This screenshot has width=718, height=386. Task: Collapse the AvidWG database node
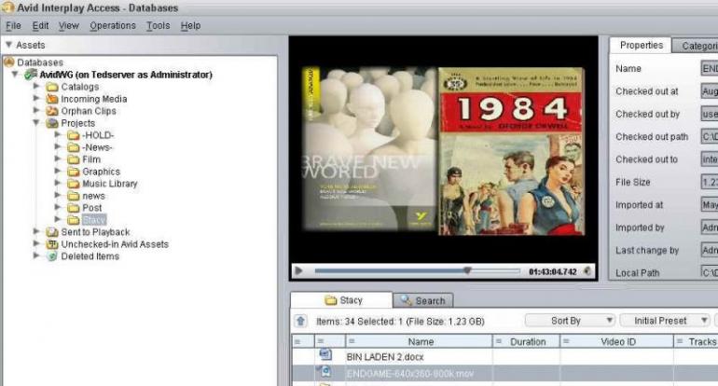point(15,75)
